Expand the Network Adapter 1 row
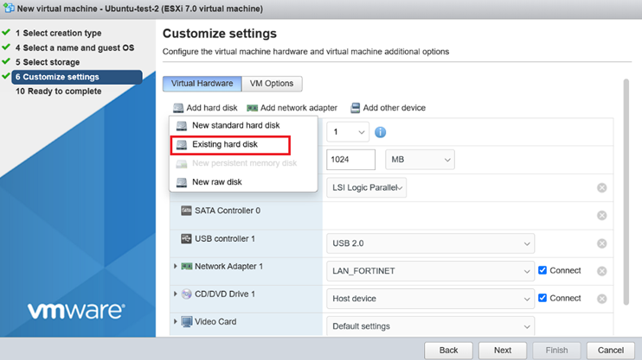This screenshot has height=360, width=642. click(x=176, y=267)
